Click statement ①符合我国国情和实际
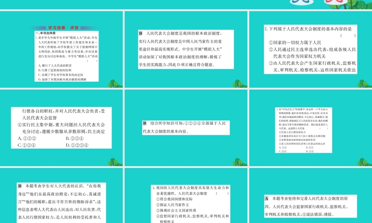372x223 pixels. coord(174,199)
